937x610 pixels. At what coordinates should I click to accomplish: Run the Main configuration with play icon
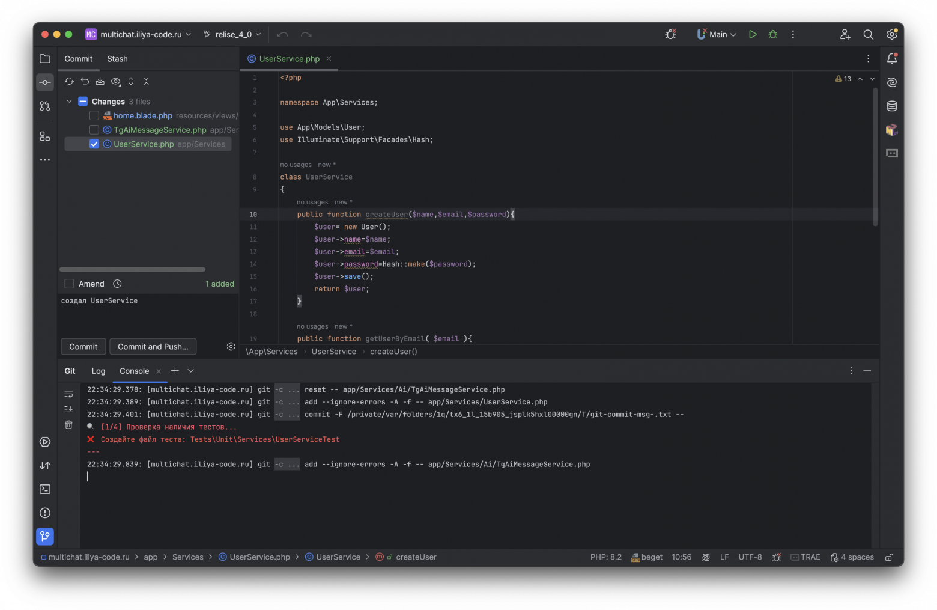[x=753, y=35]
